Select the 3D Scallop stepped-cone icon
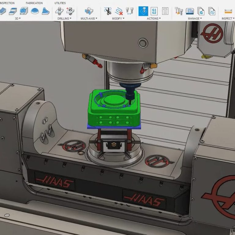Image resolution: width=235 pixels, height=235 pixels. pos(46,11)
